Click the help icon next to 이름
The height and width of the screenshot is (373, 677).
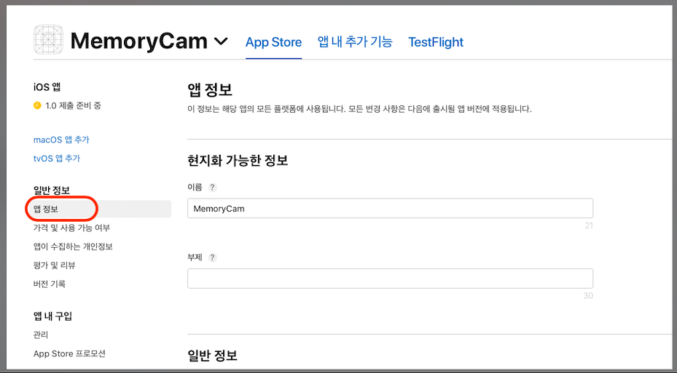212,188
